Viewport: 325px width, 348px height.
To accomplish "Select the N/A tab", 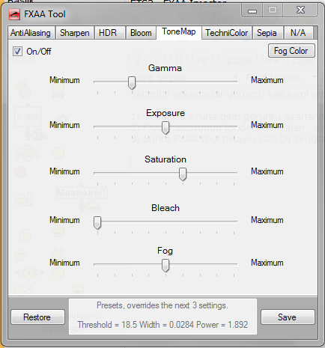I will pyautogui.click(x=298, y=33).
